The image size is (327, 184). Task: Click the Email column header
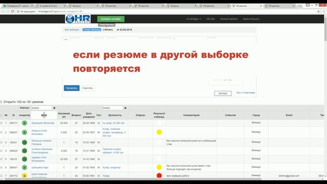point(289,115)
